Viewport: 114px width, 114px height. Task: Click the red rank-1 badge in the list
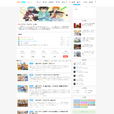(x=19, y=37)
